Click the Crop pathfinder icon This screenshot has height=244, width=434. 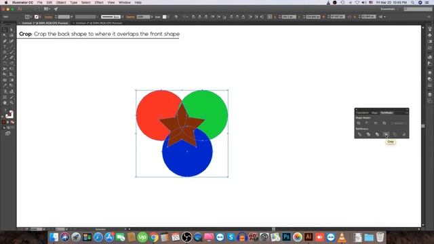point(386,134)
